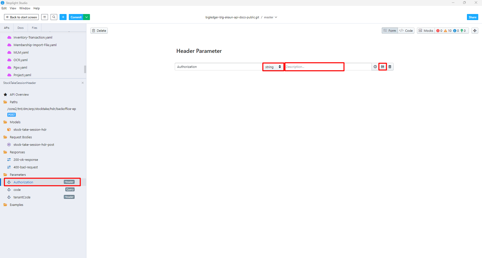The image size is (482, 258).
Task: Open API Overview
Action: [x=19, y=95]
